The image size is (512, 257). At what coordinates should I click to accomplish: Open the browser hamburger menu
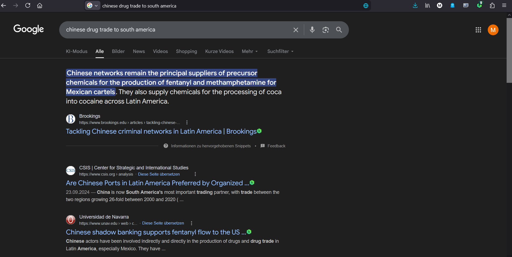point(504,6)
